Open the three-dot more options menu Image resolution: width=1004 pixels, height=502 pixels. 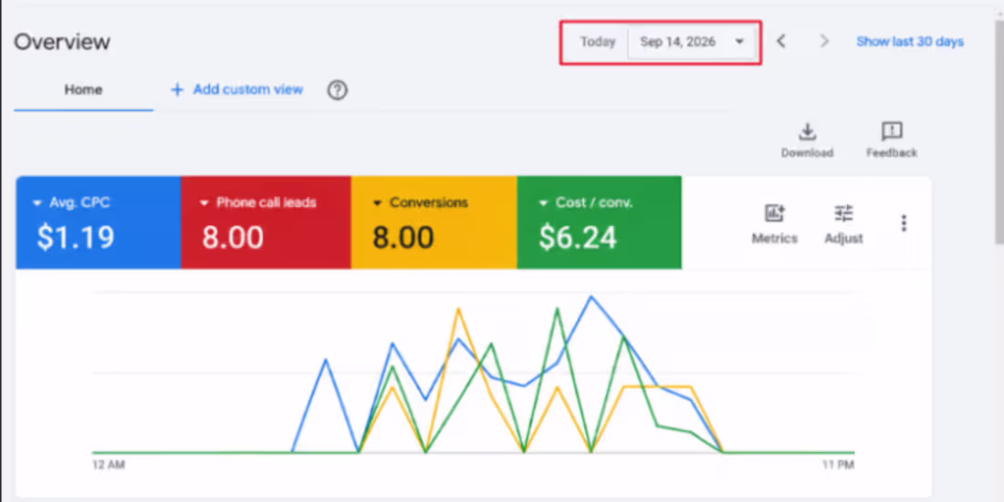tap(904, 223)
